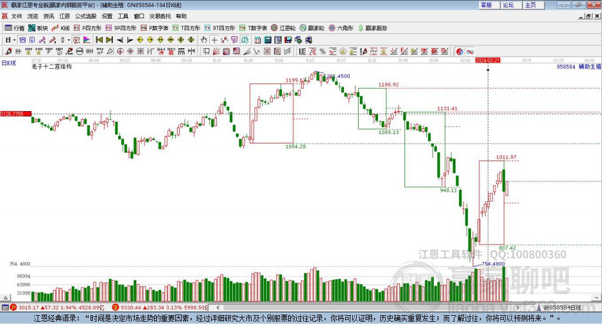Open the 设置 menu

point(107,16)
